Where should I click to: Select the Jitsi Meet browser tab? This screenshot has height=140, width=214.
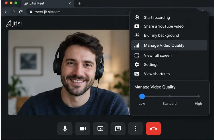48,3
